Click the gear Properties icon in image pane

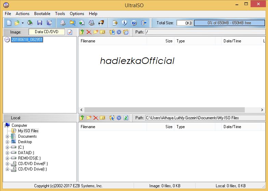119,32
